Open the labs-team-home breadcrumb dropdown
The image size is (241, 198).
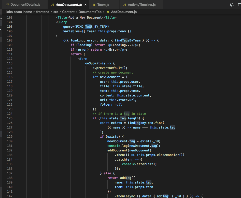point(19,12)
